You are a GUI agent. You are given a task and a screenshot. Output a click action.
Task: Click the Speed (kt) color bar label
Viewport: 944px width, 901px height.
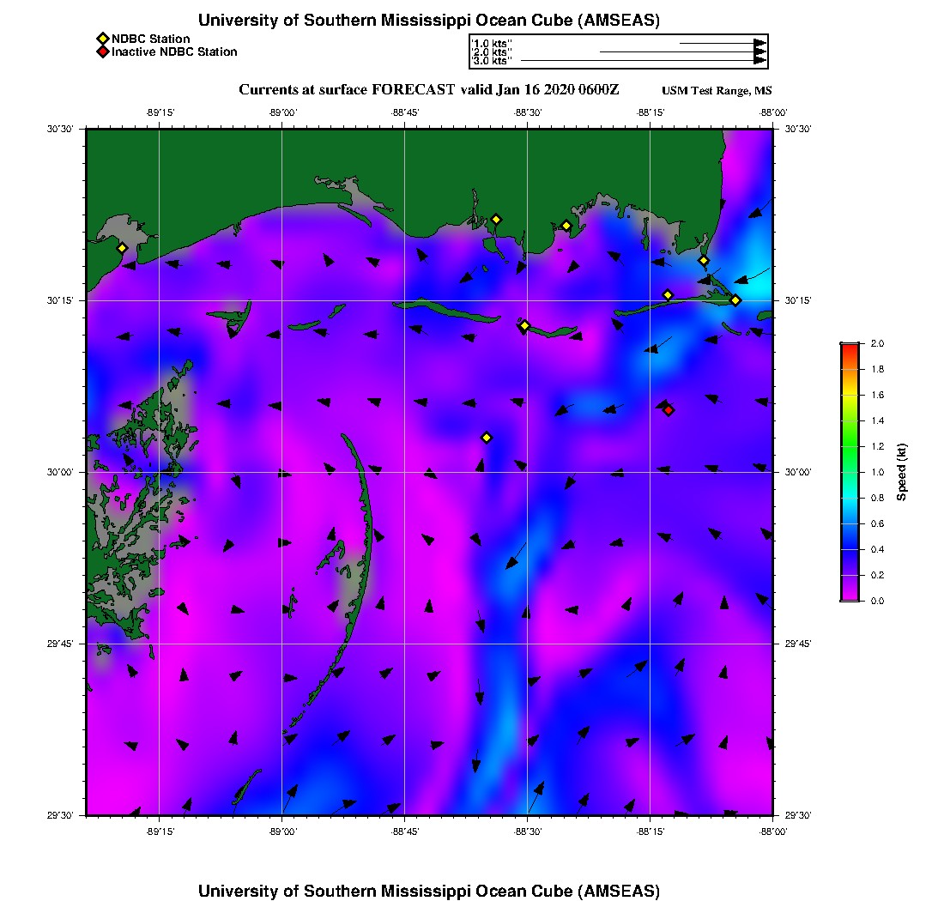[901, 472]
